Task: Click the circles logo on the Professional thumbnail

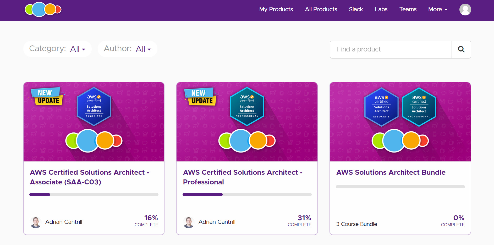Action: 247,141
